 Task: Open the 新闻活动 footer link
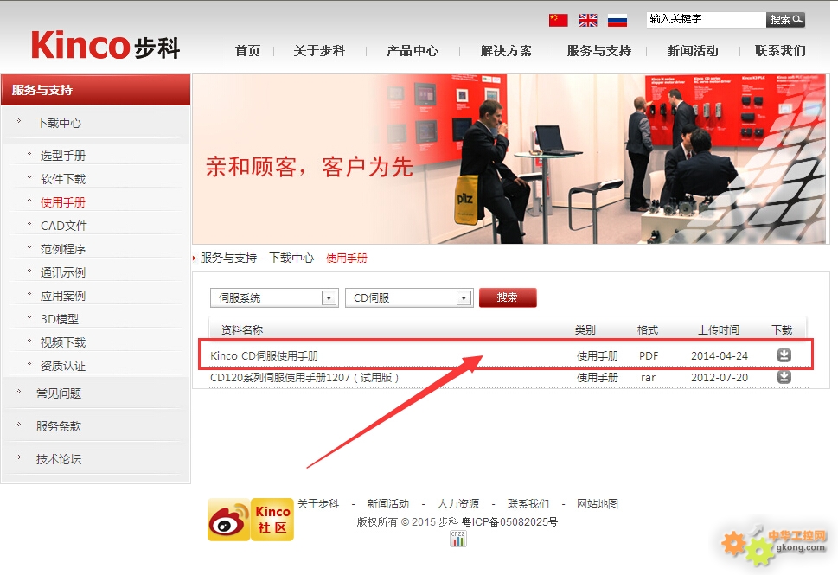[388, 503]
